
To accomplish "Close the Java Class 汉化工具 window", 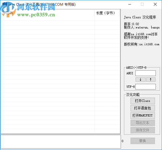I will [x=155, y=4].
